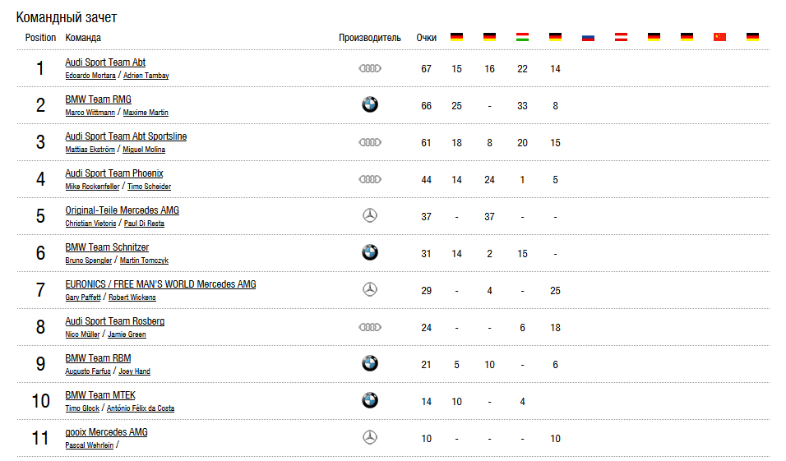Open driver Pascal Wehrlein's link
The width and height of the screenshot is (786, 461).
pyautogui.click(x=90, y=445)
